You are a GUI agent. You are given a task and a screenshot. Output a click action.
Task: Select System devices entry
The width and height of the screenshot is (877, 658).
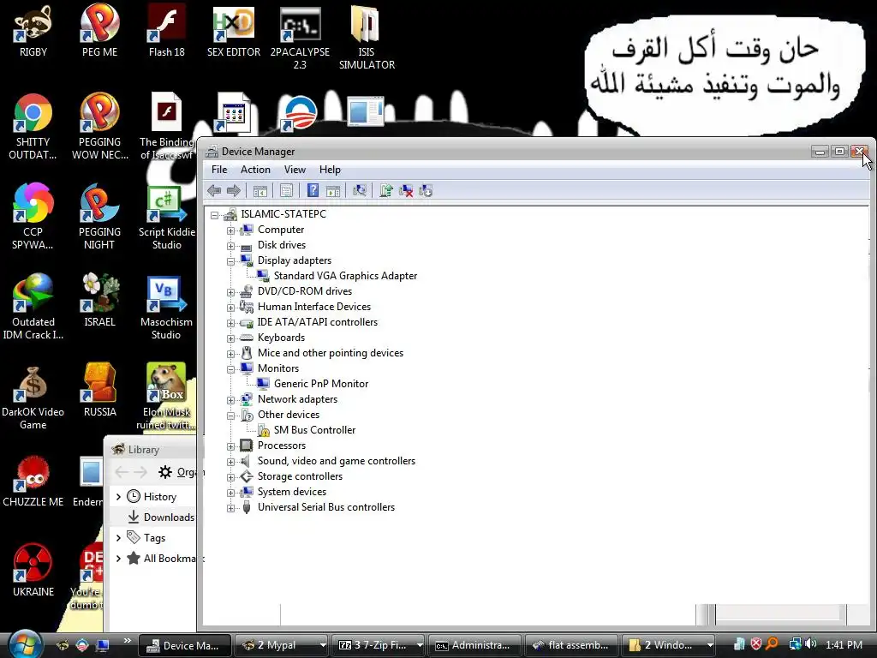291,492
